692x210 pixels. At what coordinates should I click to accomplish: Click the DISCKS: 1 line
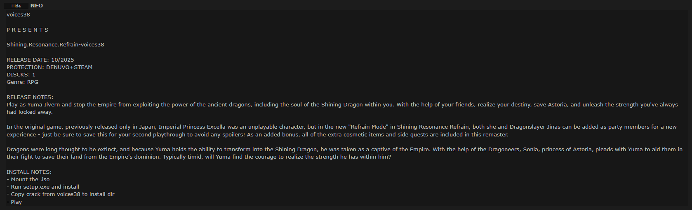(21, 75)
